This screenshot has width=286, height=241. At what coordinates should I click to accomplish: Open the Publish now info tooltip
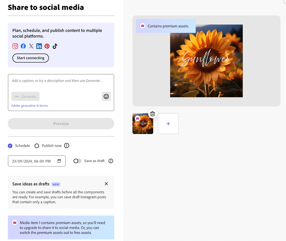pyautogui.click(x=67, y=145)
